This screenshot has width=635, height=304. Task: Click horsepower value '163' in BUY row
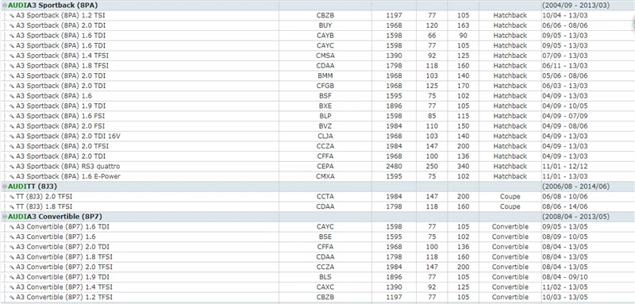pos(464,25)
